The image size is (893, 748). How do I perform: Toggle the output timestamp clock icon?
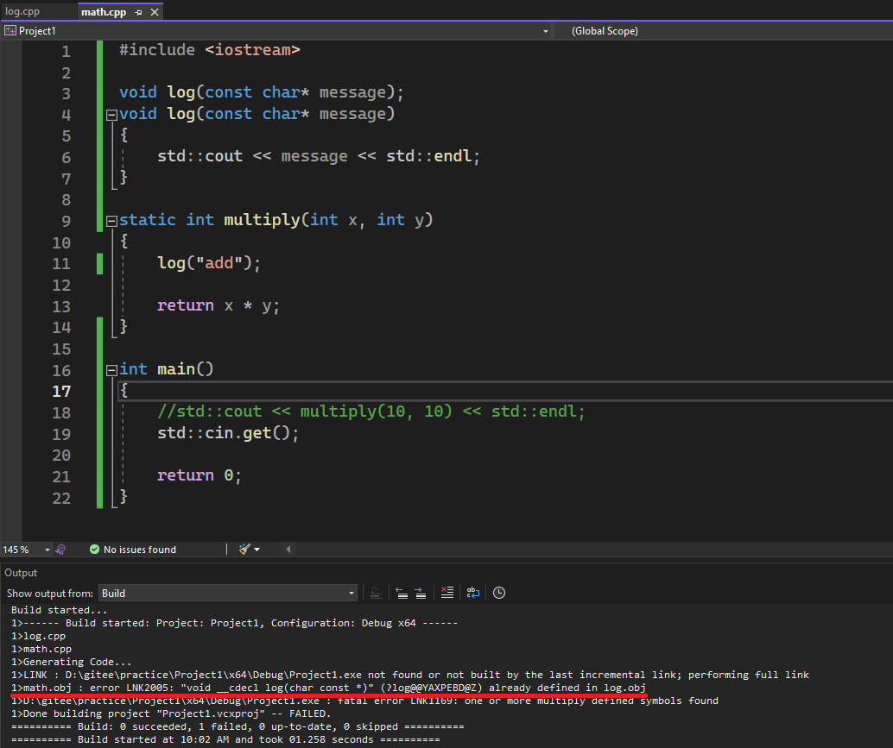click(x=499, y=593)
